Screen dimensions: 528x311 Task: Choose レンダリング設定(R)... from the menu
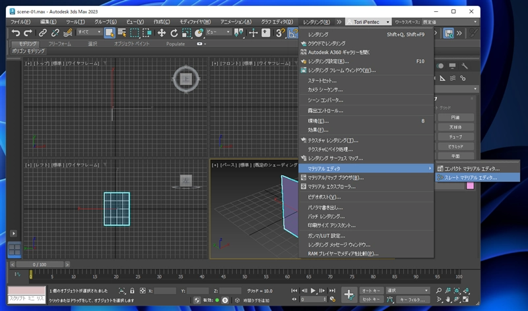pyautogui.click(x=366, y=61)
